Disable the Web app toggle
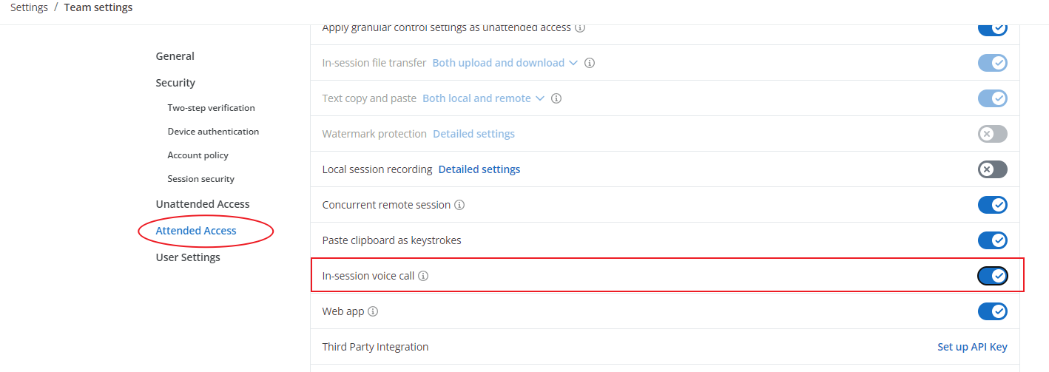The width and height of the screenshot is (1049, 372). [x=993, y=311]
